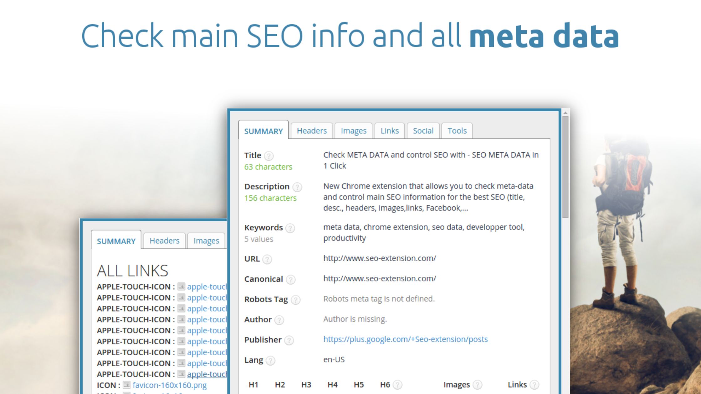The height and width of the screenshot is (394, 701).
Task: Open the help icon by Images counter
Action: tap(477, 385)
